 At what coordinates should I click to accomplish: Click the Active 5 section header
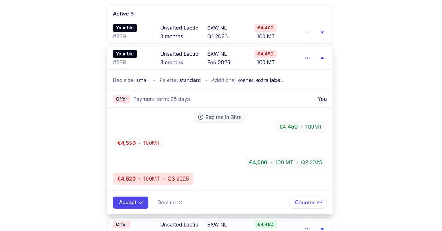point(123,14)
